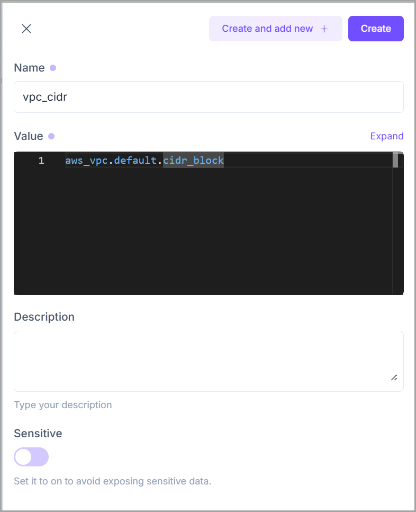Click the required dot next to Name
416x512 pixels.
pyautogui.click(x=53, y=68)
